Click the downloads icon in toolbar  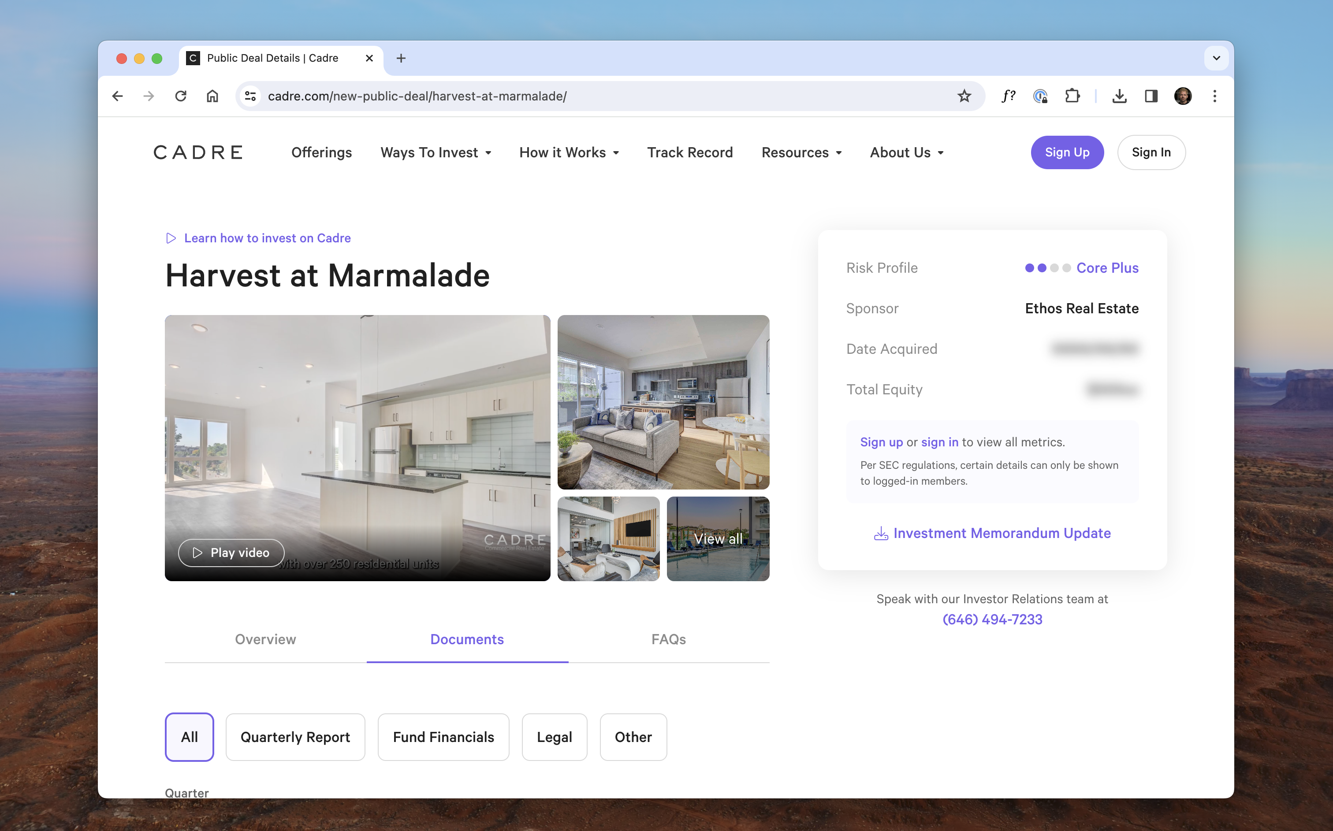pos(1119,96)
